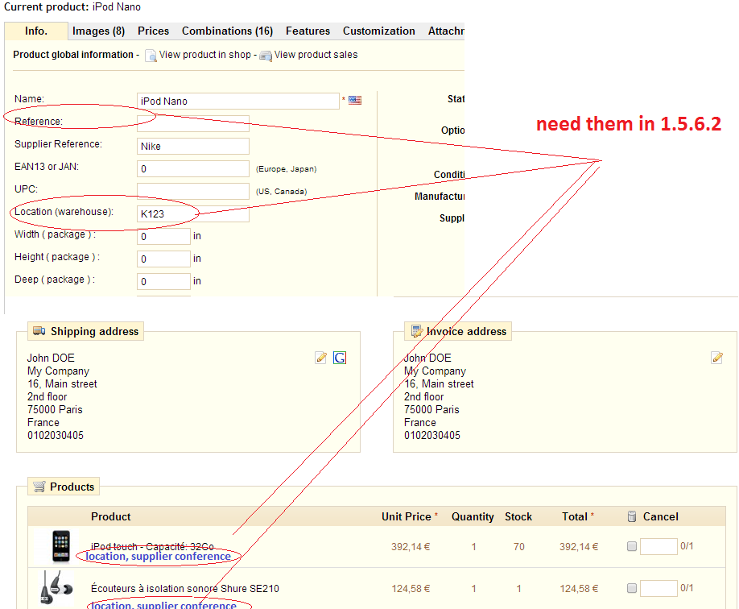
Task: Open the Prices tab
Action: pyautogui.click(x=153, y=31)
